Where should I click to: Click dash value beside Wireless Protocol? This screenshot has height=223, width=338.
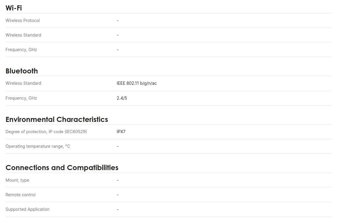(x=118, y=21)
